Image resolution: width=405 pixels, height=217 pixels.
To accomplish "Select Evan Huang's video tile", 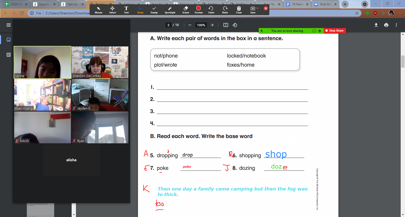I will pos(43,95).
